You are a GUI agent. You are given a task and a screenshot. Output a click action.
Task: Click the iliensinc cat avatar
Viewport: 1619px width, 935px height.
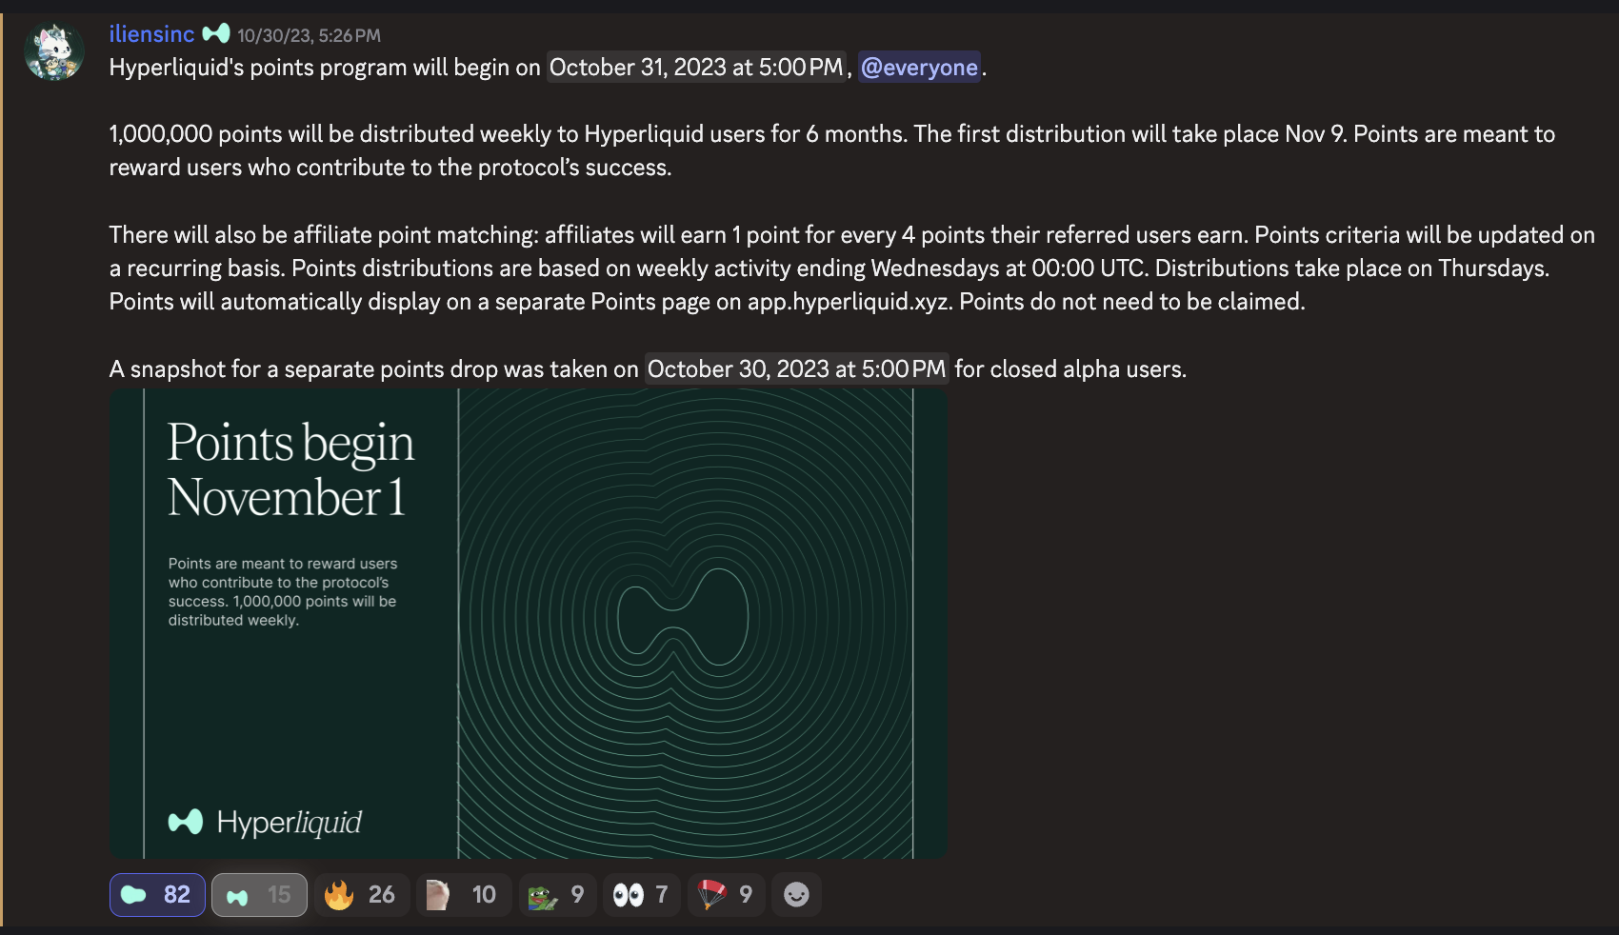tap(54, 51)
